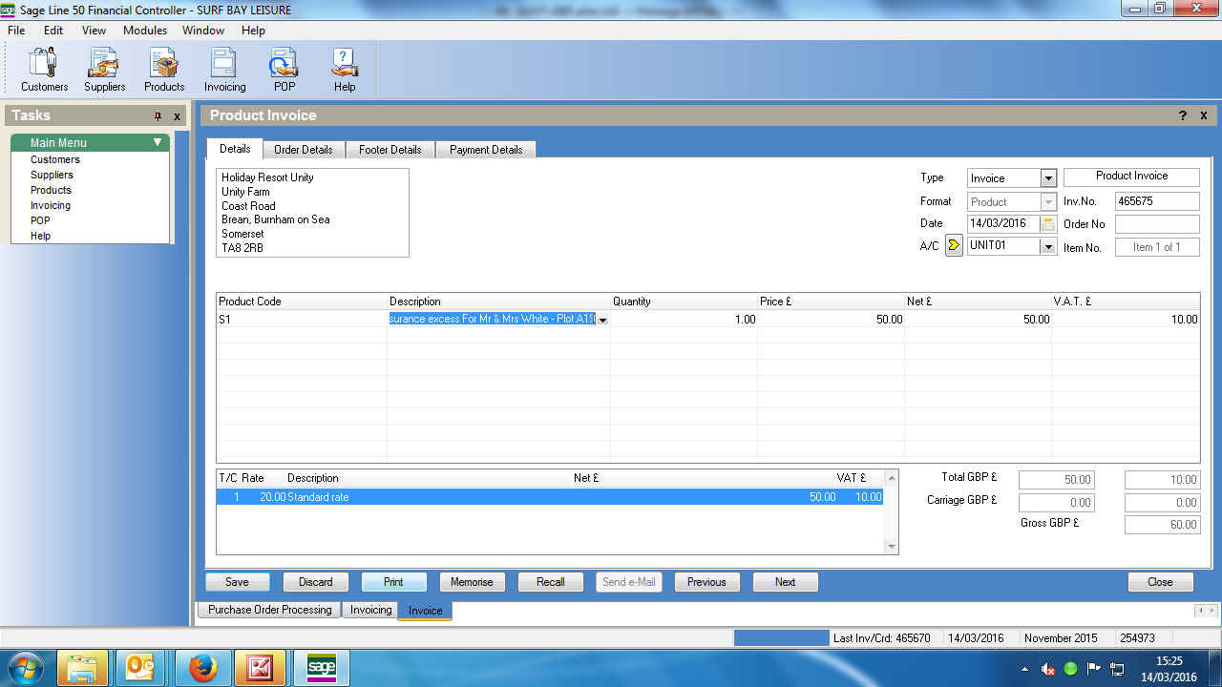This screenshot has height=687, width=1222.
Task: Switch to the Footer Details tab
Action: pyautogui.click(x=390, y=150)
